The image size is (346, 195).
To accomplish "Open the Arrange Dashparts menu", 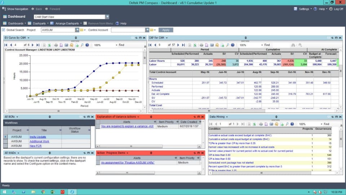I will [x=67, y=23].
